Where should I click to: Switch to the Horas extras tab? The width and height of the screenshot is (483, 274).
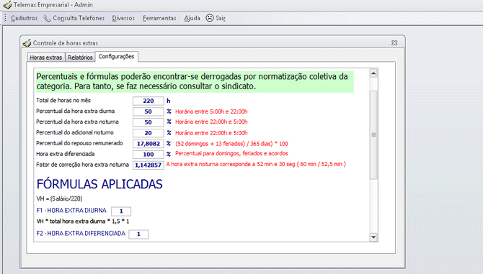[46, 58]
